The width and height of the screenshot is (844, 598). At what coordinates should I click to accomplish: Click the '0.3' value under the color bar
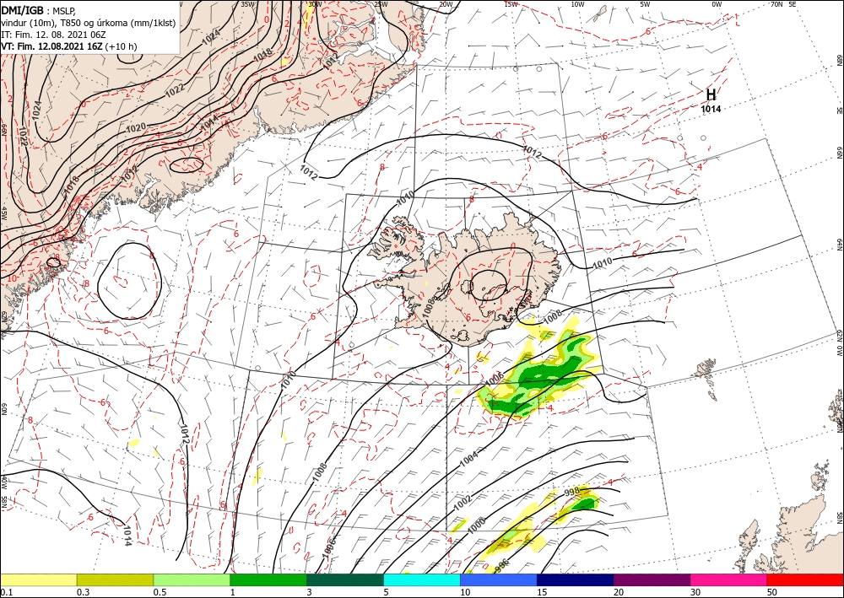tap(83, 592)
